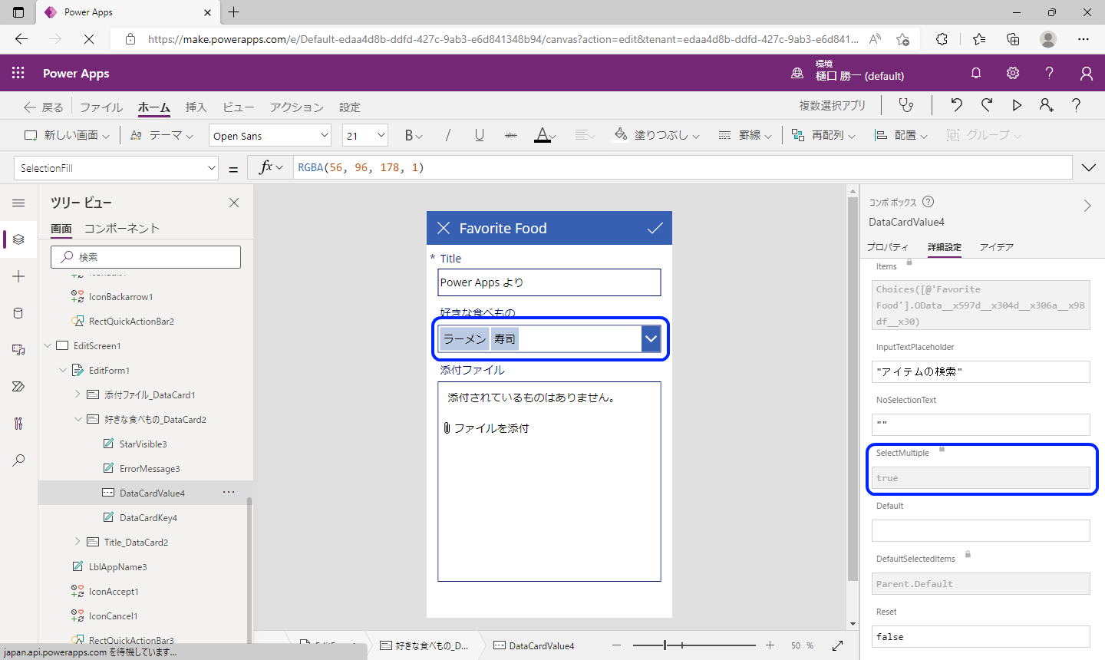This screenshot has width=1105, height=660.
Task: Redo the last action
Action: (987, 105)
